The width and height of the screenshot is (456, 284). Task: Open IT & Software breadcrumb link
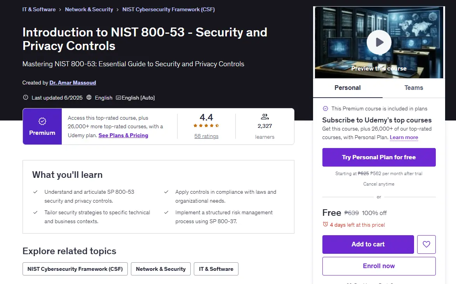point(39,9)
